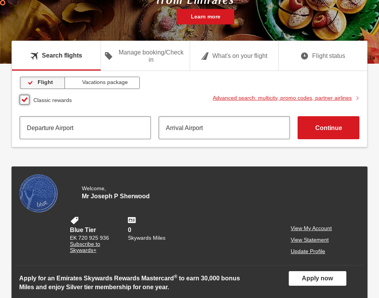
Task: Click the tag icon beside Manage booking
Action: click(109, 56)
